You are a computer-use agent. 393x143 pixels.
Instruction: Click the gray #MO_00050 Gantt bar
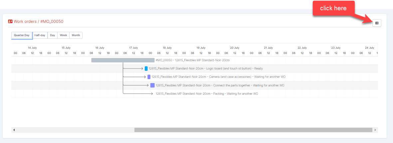click(x=123, y=60)
